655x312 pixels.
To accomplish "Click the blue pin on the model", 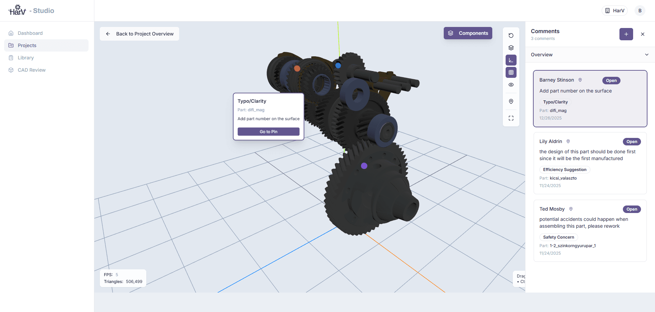I will tap(338, 66).
